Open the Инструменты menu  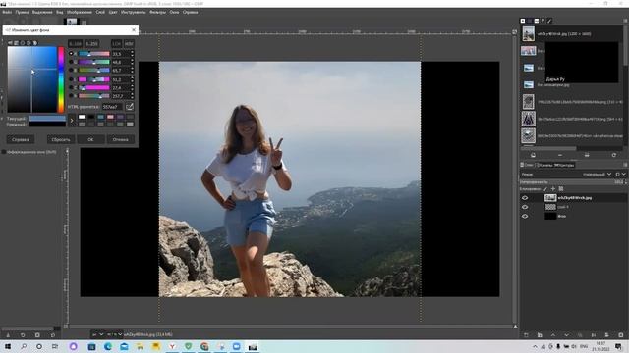tap(134, 12)
